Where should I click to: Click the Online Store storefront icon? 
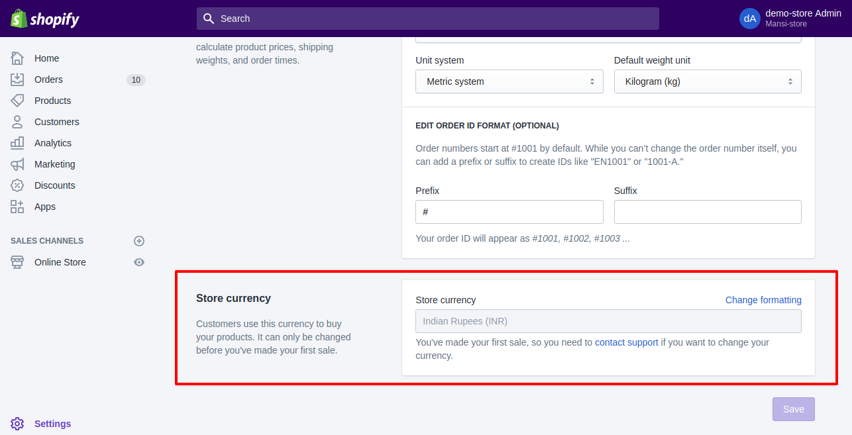click(17, 262)
